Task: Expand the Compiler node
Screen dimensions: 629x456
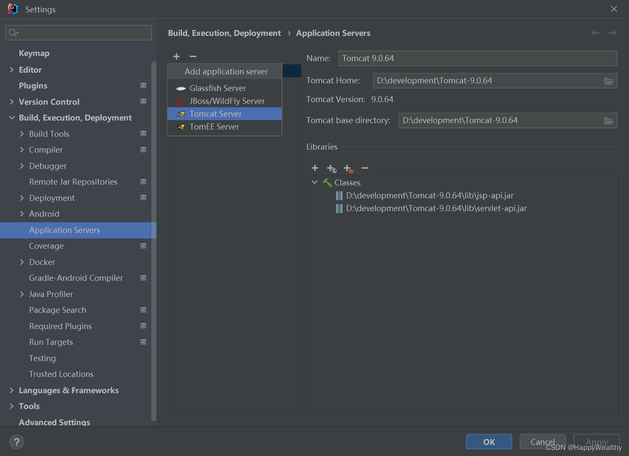Action: coord(22,150)
